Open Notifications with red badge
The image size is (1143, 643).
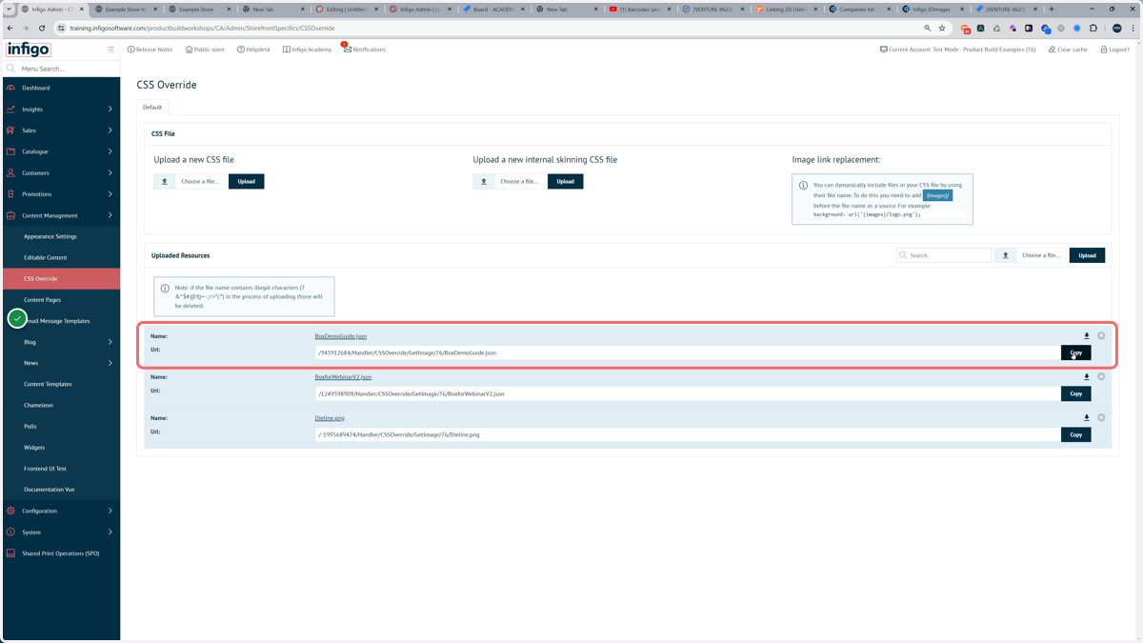[x=364, y=50]
